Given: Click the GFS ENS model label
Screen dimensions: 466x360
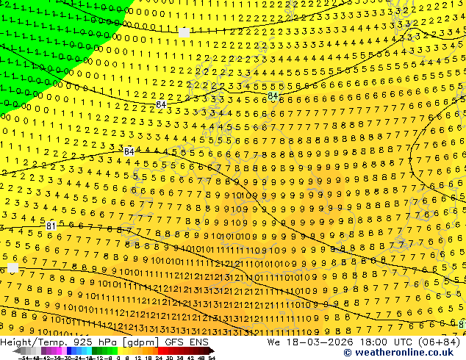Looking at the screenshot, I should coord(187,342).
